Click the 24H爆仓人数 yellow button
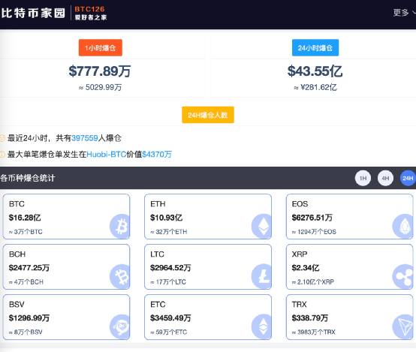The width and height of the screenshot is (416, 352). pos(208,115)
